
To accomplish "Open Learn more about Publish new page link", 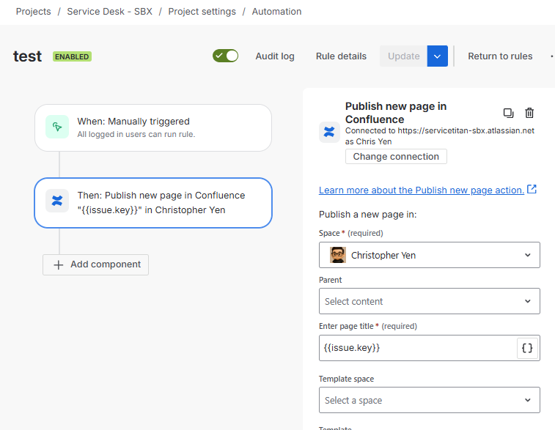I will click(x=422, y=190).
